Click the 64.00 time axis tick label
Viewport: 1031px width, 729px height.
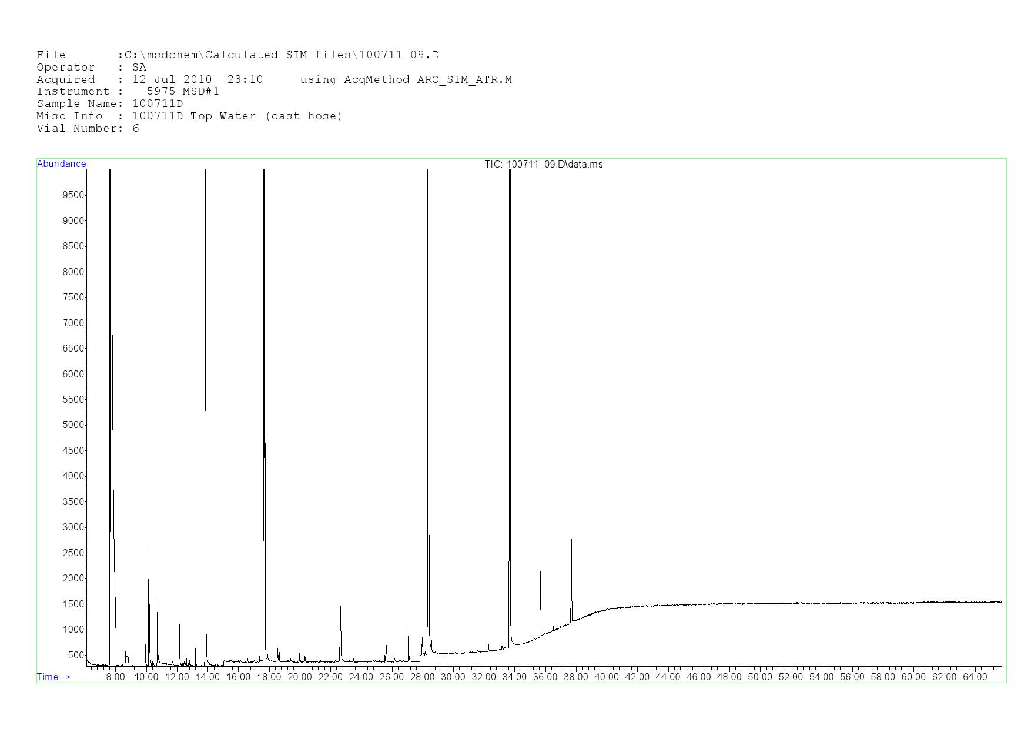point(975,677)
